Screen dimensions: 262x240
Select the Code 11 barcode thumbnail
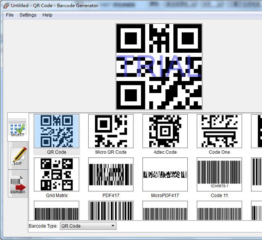click(219, 174)
